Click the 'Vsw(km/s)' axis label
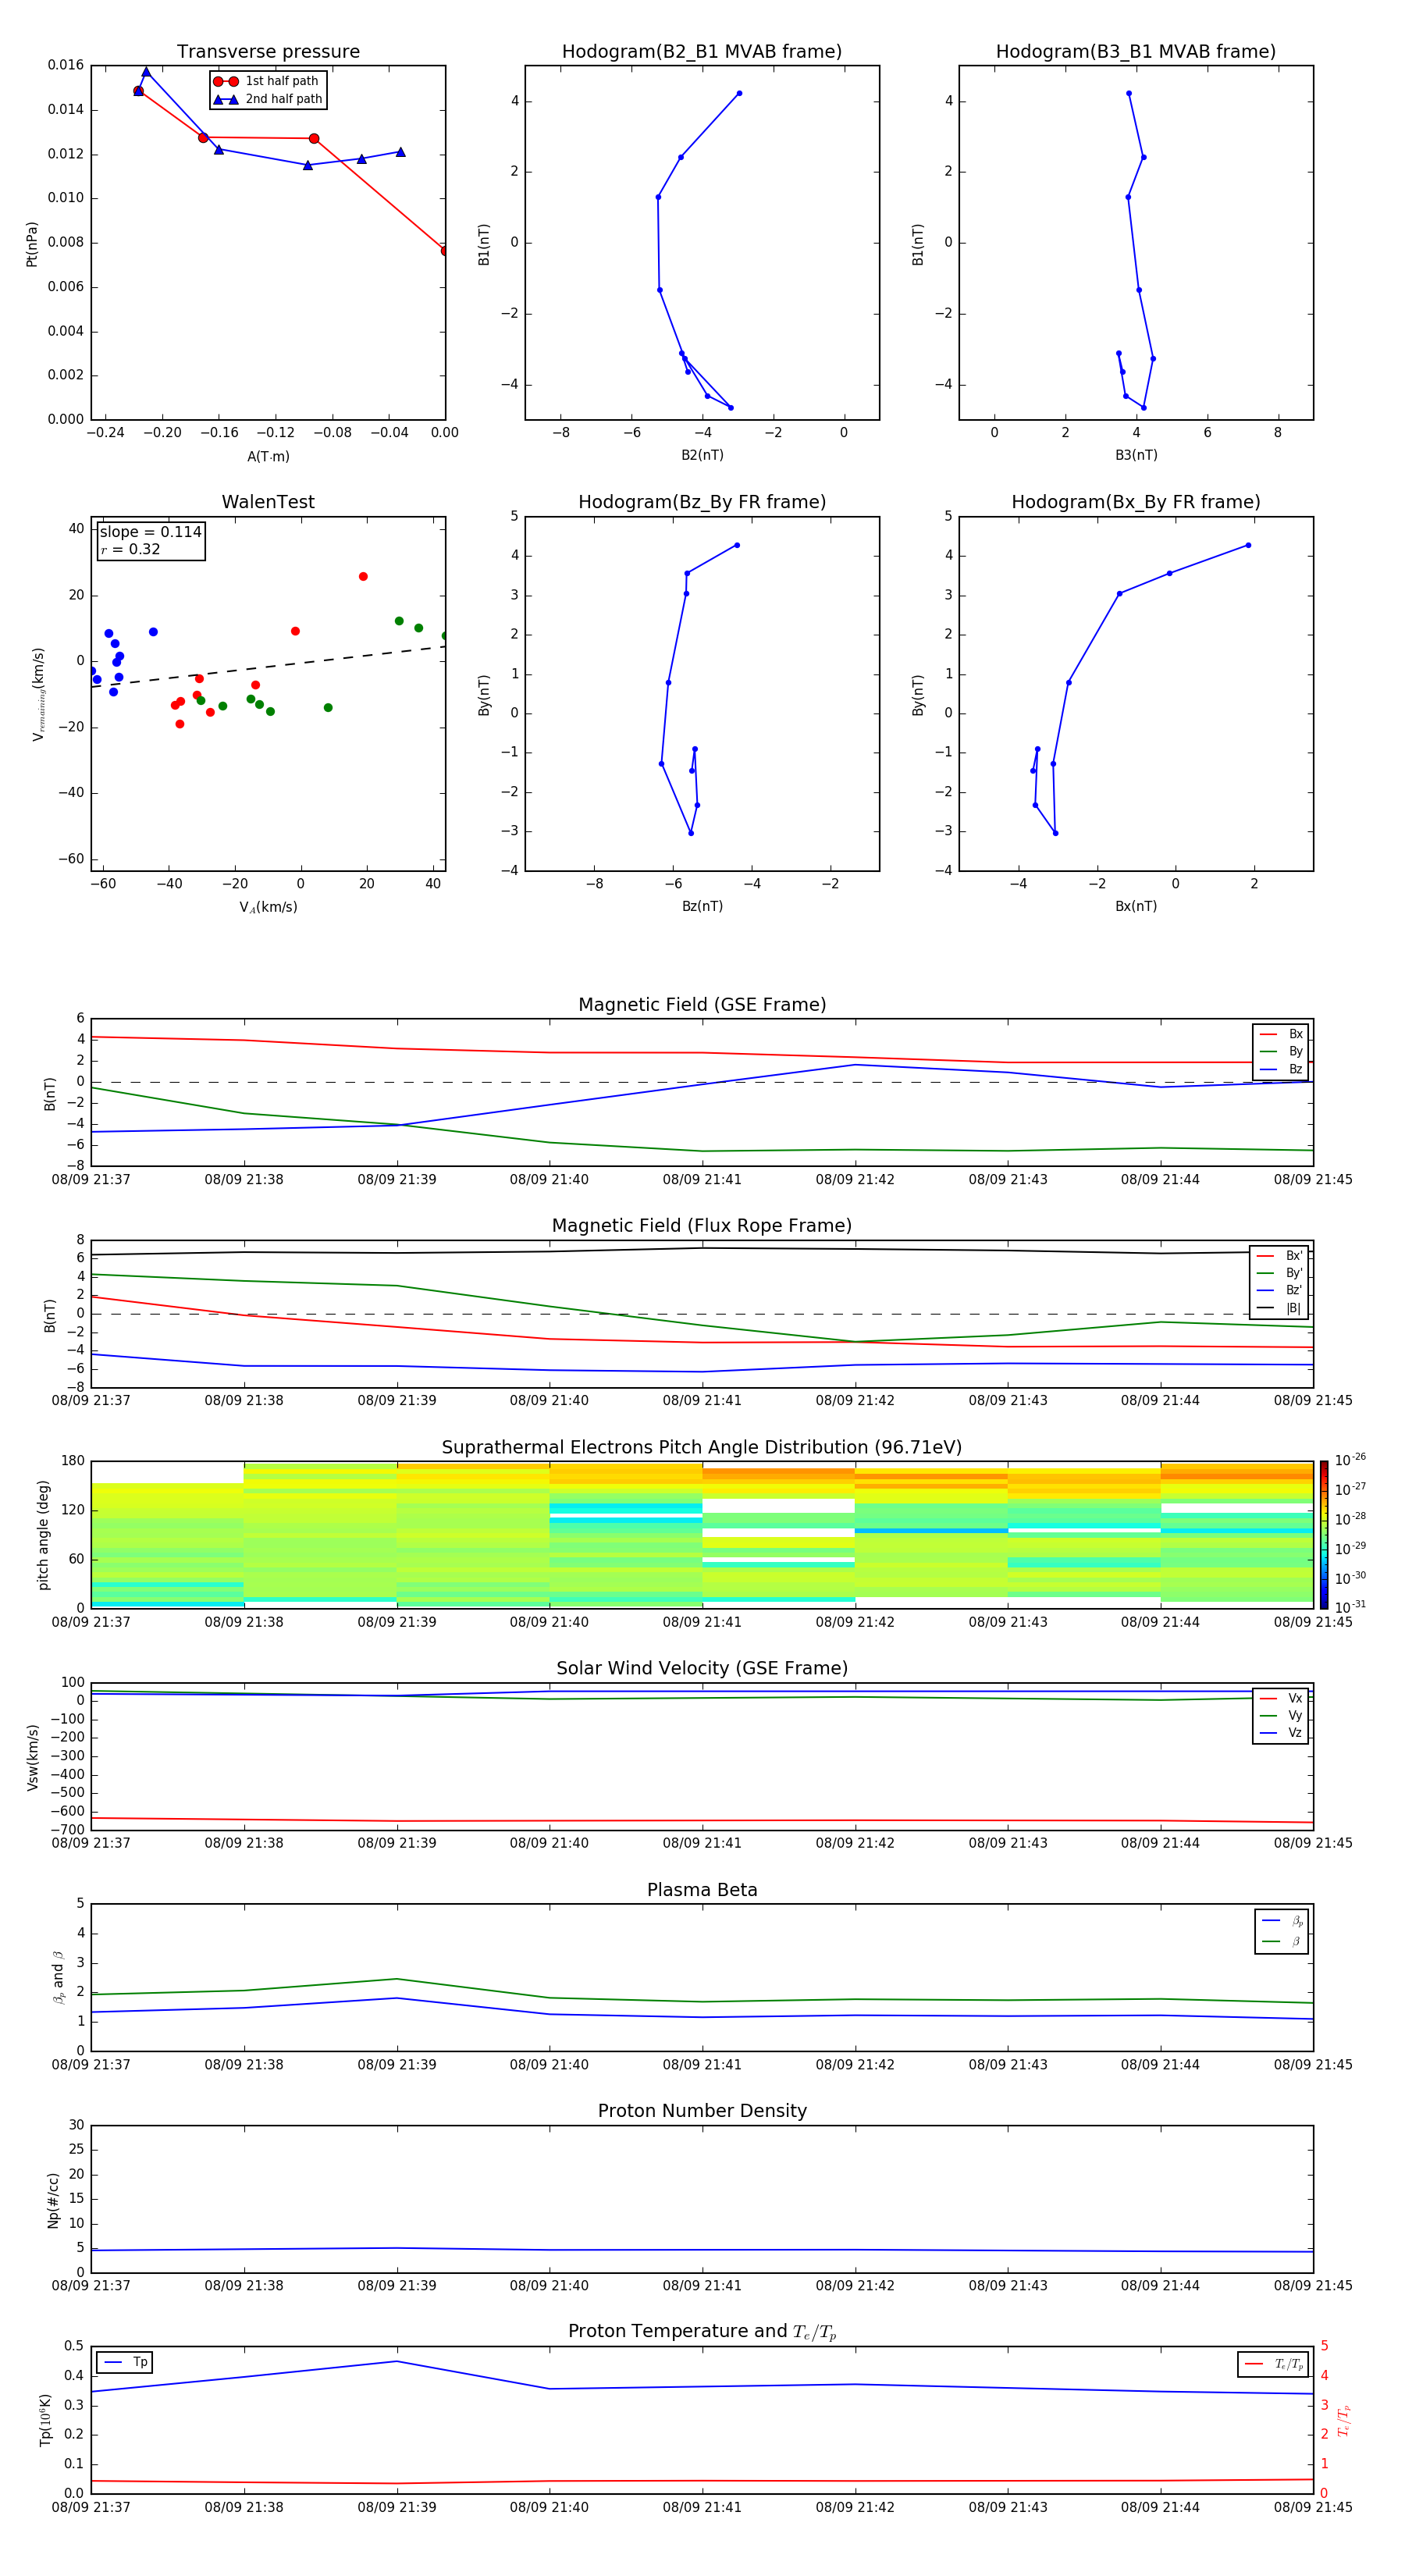 click(x=32, y=1757)
